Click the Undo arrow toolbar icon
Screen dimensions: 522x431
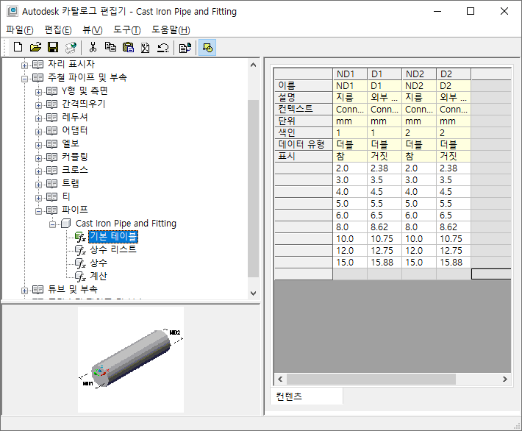click(162, 48)
